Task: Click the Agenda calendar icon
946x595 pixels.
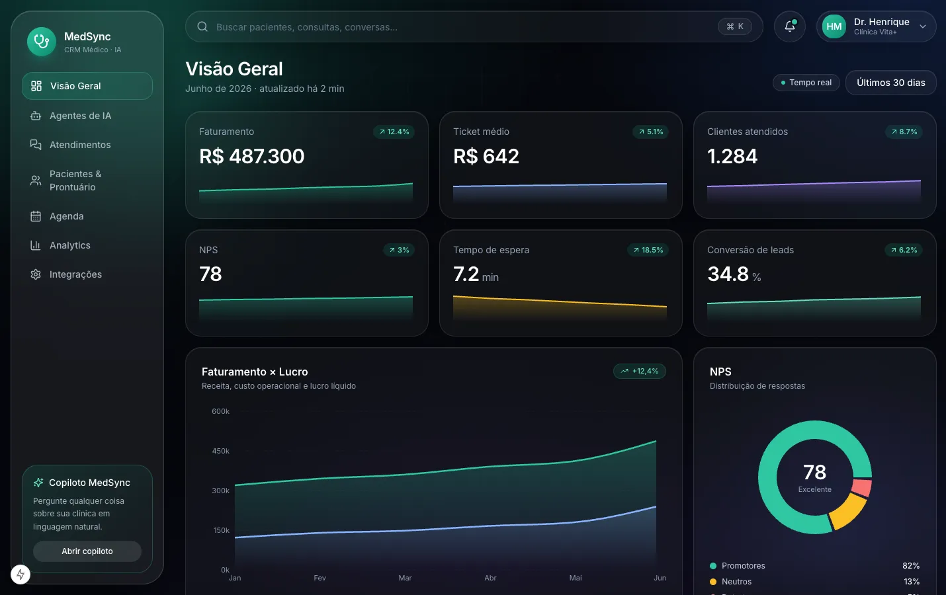Action: [x=36, y=216]
